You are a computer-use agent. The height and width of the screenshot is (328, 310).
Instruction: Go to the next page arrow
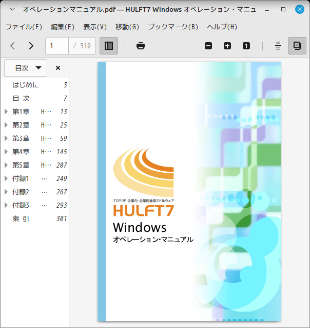(x=31, y=46)
